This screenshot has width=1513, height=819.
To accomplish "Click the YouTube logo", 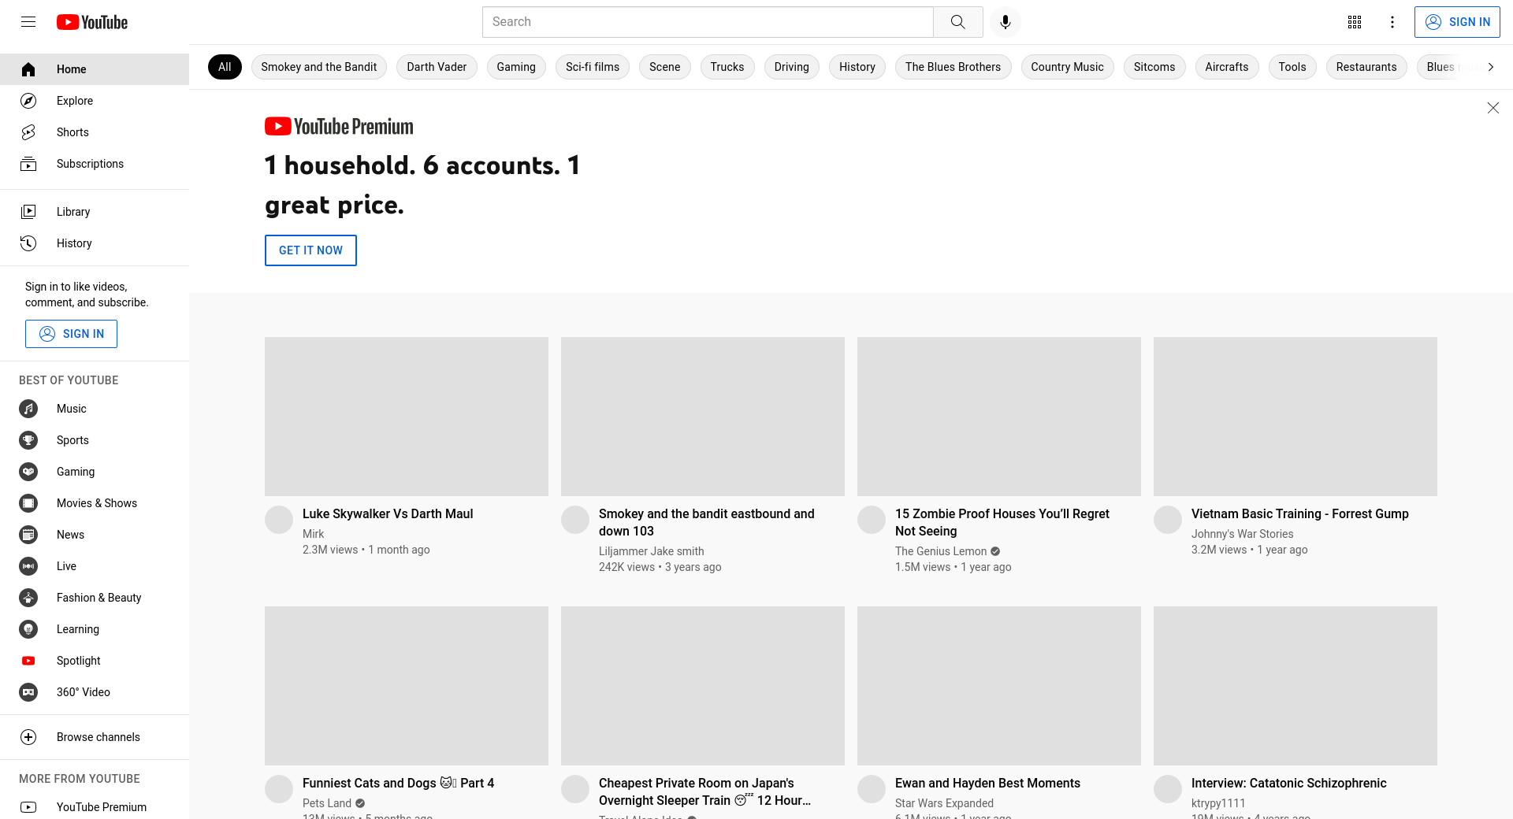I will click(x=92, y=22).
